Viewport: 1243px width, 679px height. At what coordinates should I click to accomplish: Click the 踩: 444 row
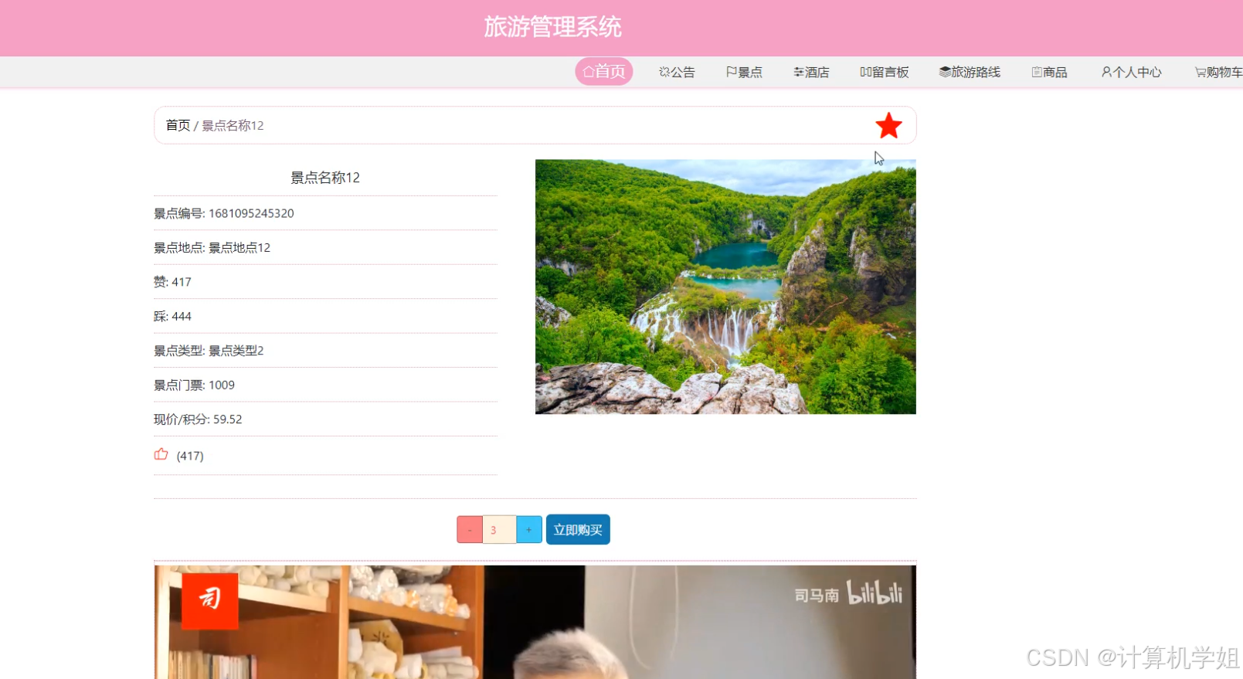(x=325, y=317)
